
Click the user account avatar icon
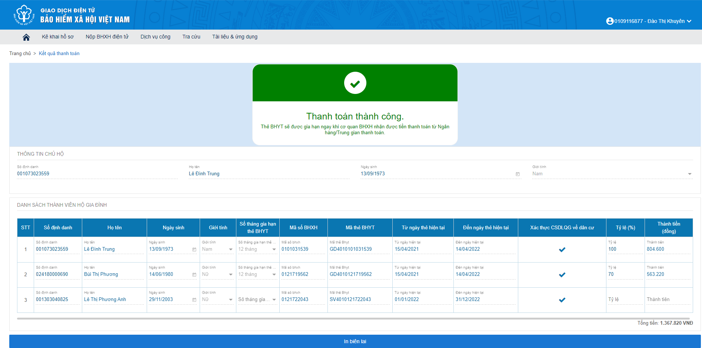point(609,21)
